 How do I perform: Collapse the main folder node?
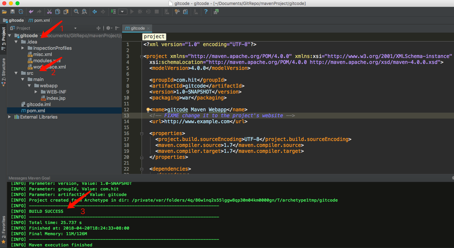coord(22,79)
